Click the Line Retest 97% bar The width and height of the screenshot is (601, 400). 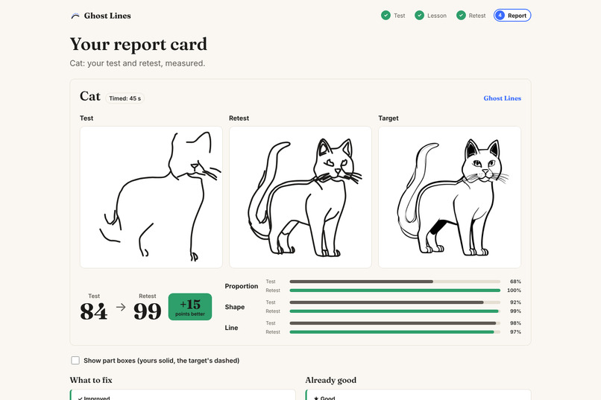click(394, 332)
